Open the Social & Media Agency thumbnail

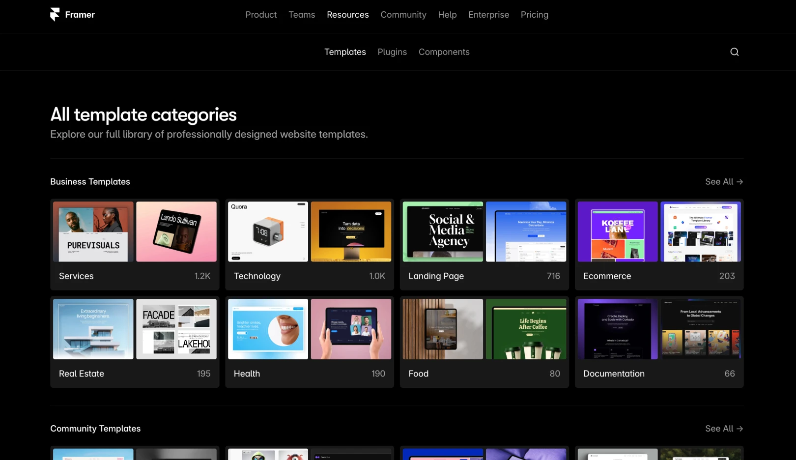443,231
